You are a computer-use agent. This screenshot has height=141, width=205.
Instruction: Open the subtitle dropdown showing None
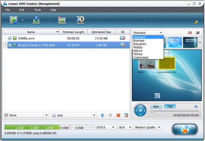coord(26,115)
